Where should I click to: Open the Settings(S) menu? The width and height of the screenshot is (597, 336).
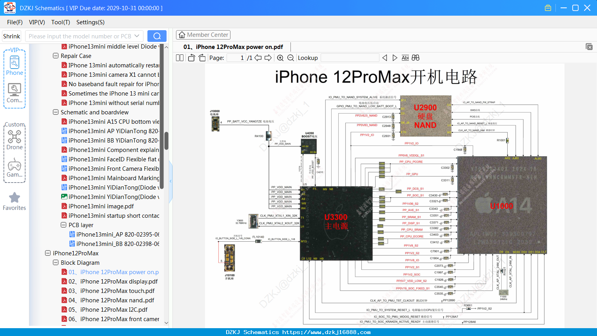(x=91, y=22)
